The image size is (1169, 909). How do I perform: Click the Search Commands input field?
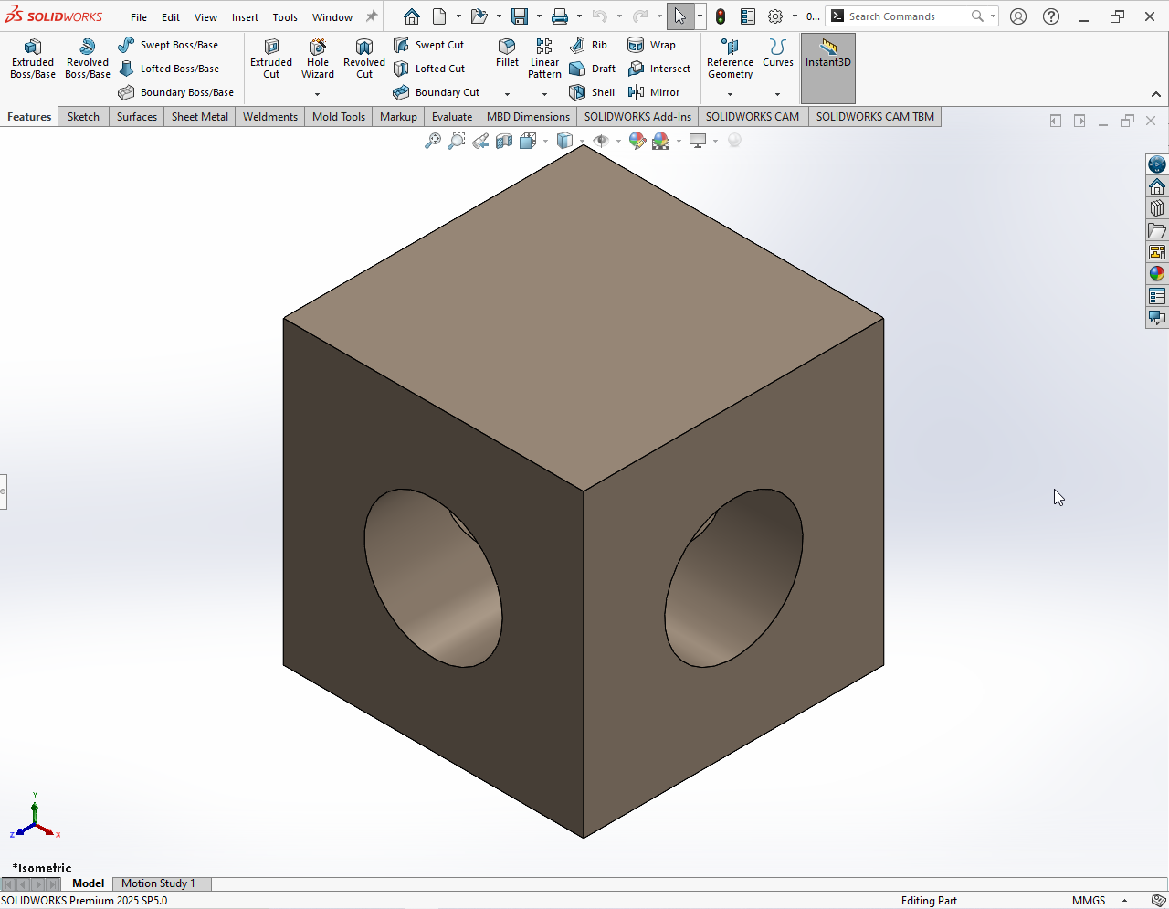(x=904, y=16)
